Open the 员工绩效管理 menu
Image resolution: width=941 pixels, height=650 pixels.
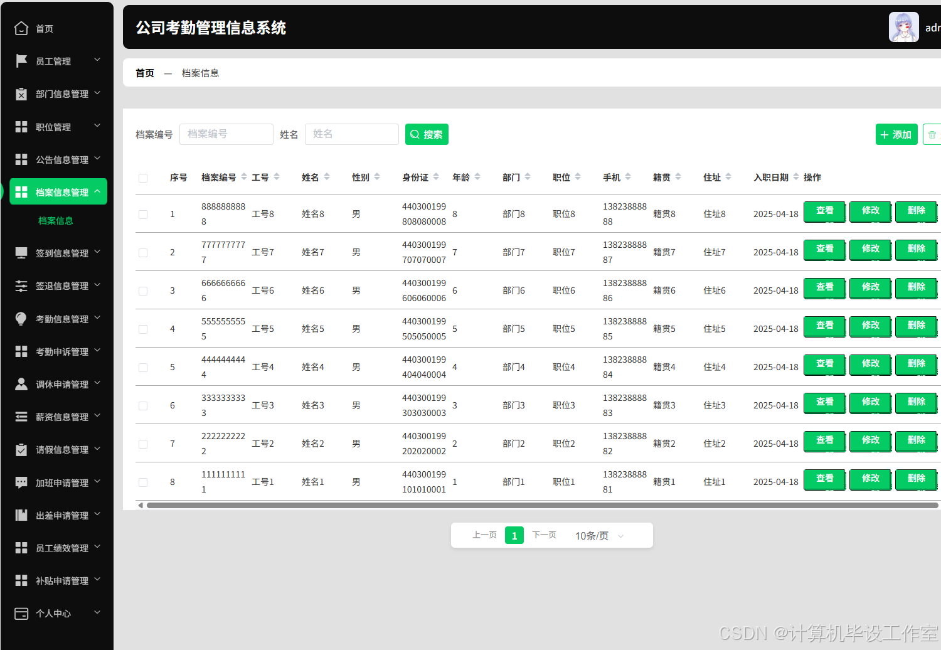coord(58,548)
